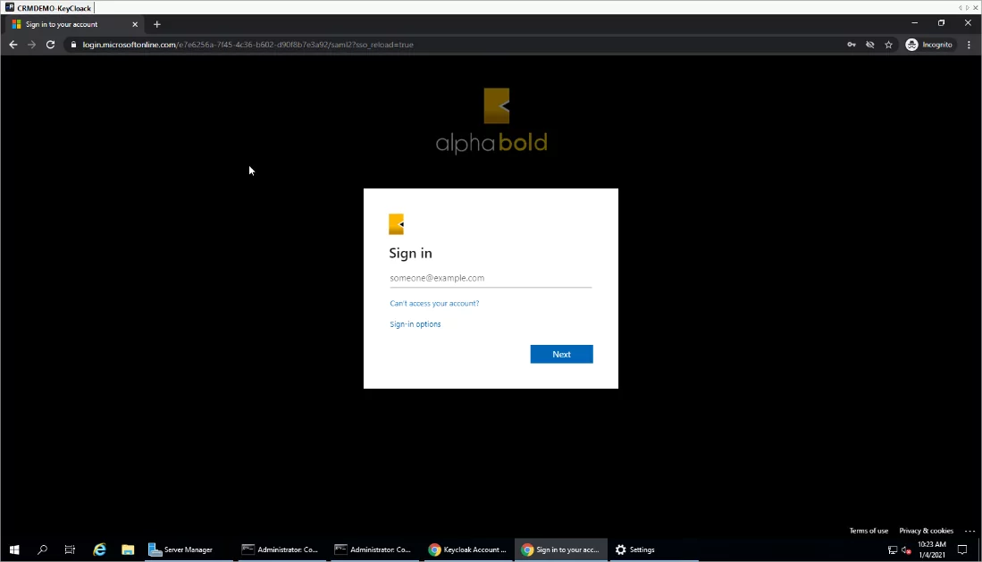
Task: Open the 'Privacy & cookies' link
Action: tap(926, 531)
